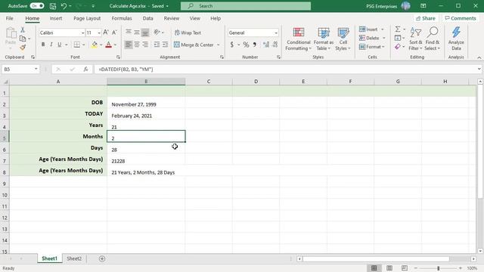Click Analyze Data button
This screenshot has width=484, height=272.
click(x=456, y=39)
